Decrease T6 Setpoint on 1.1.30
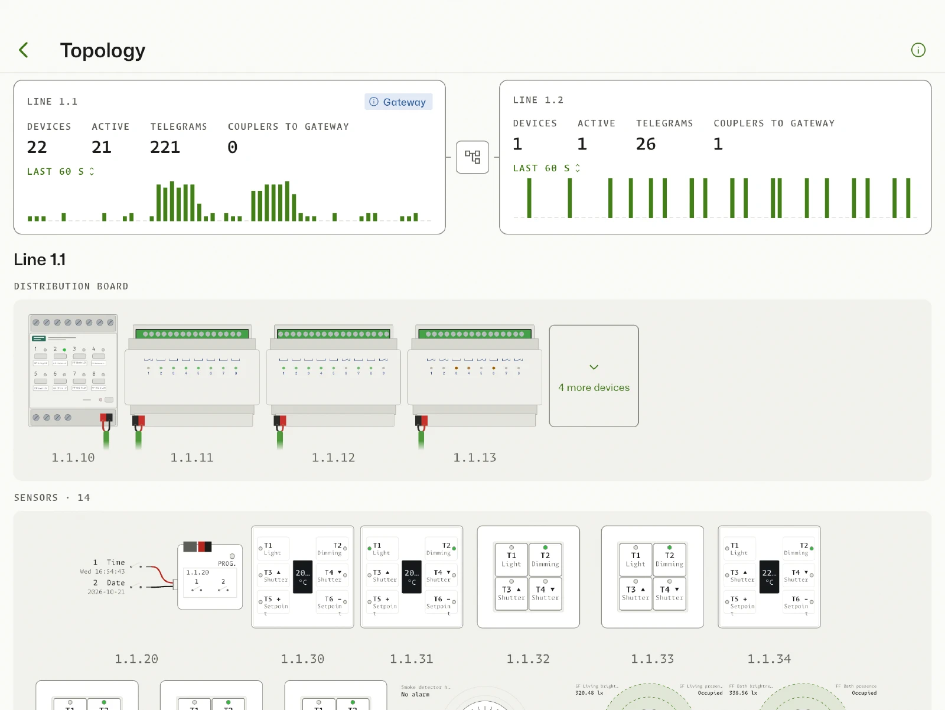 click(x=331, y=602)
